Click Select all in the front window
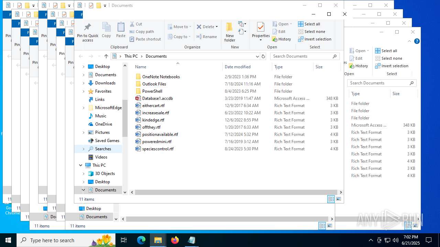 click(309, 24)
